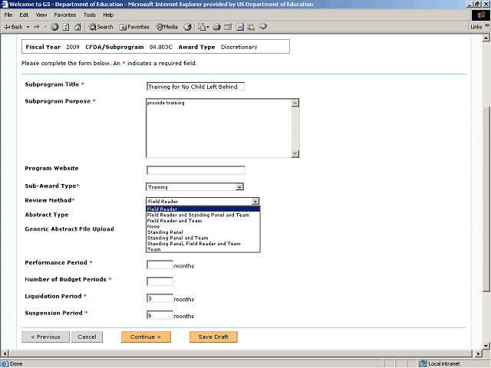Click the Subprogram Title input field
Screen dimensions: 491x368
coord(196,87)
